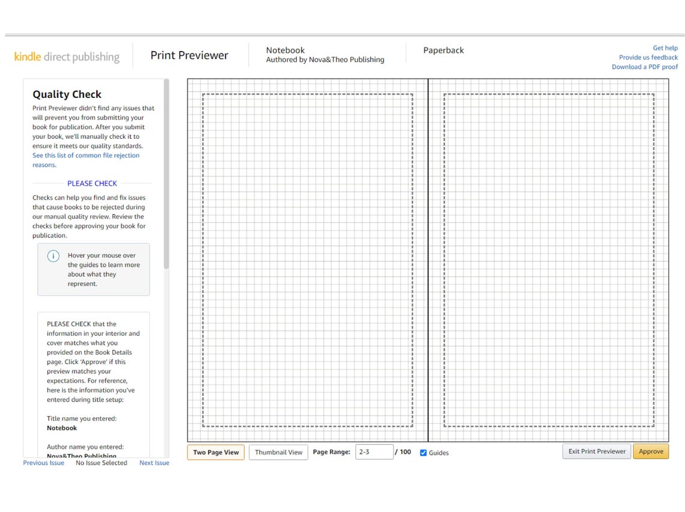
Task: Click the 'Paperback' format label
Action: pos(443,50)
